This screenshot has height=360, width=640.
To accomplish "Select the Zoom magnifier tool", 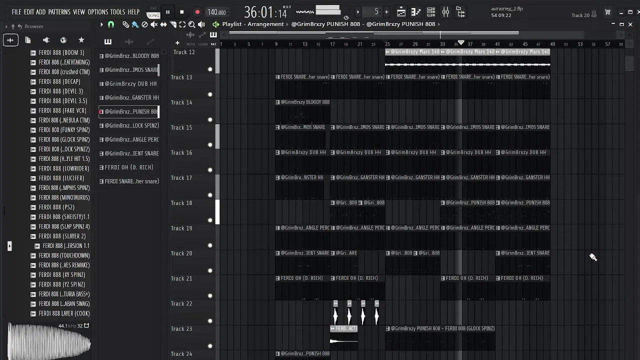I will tap(192, 24).
